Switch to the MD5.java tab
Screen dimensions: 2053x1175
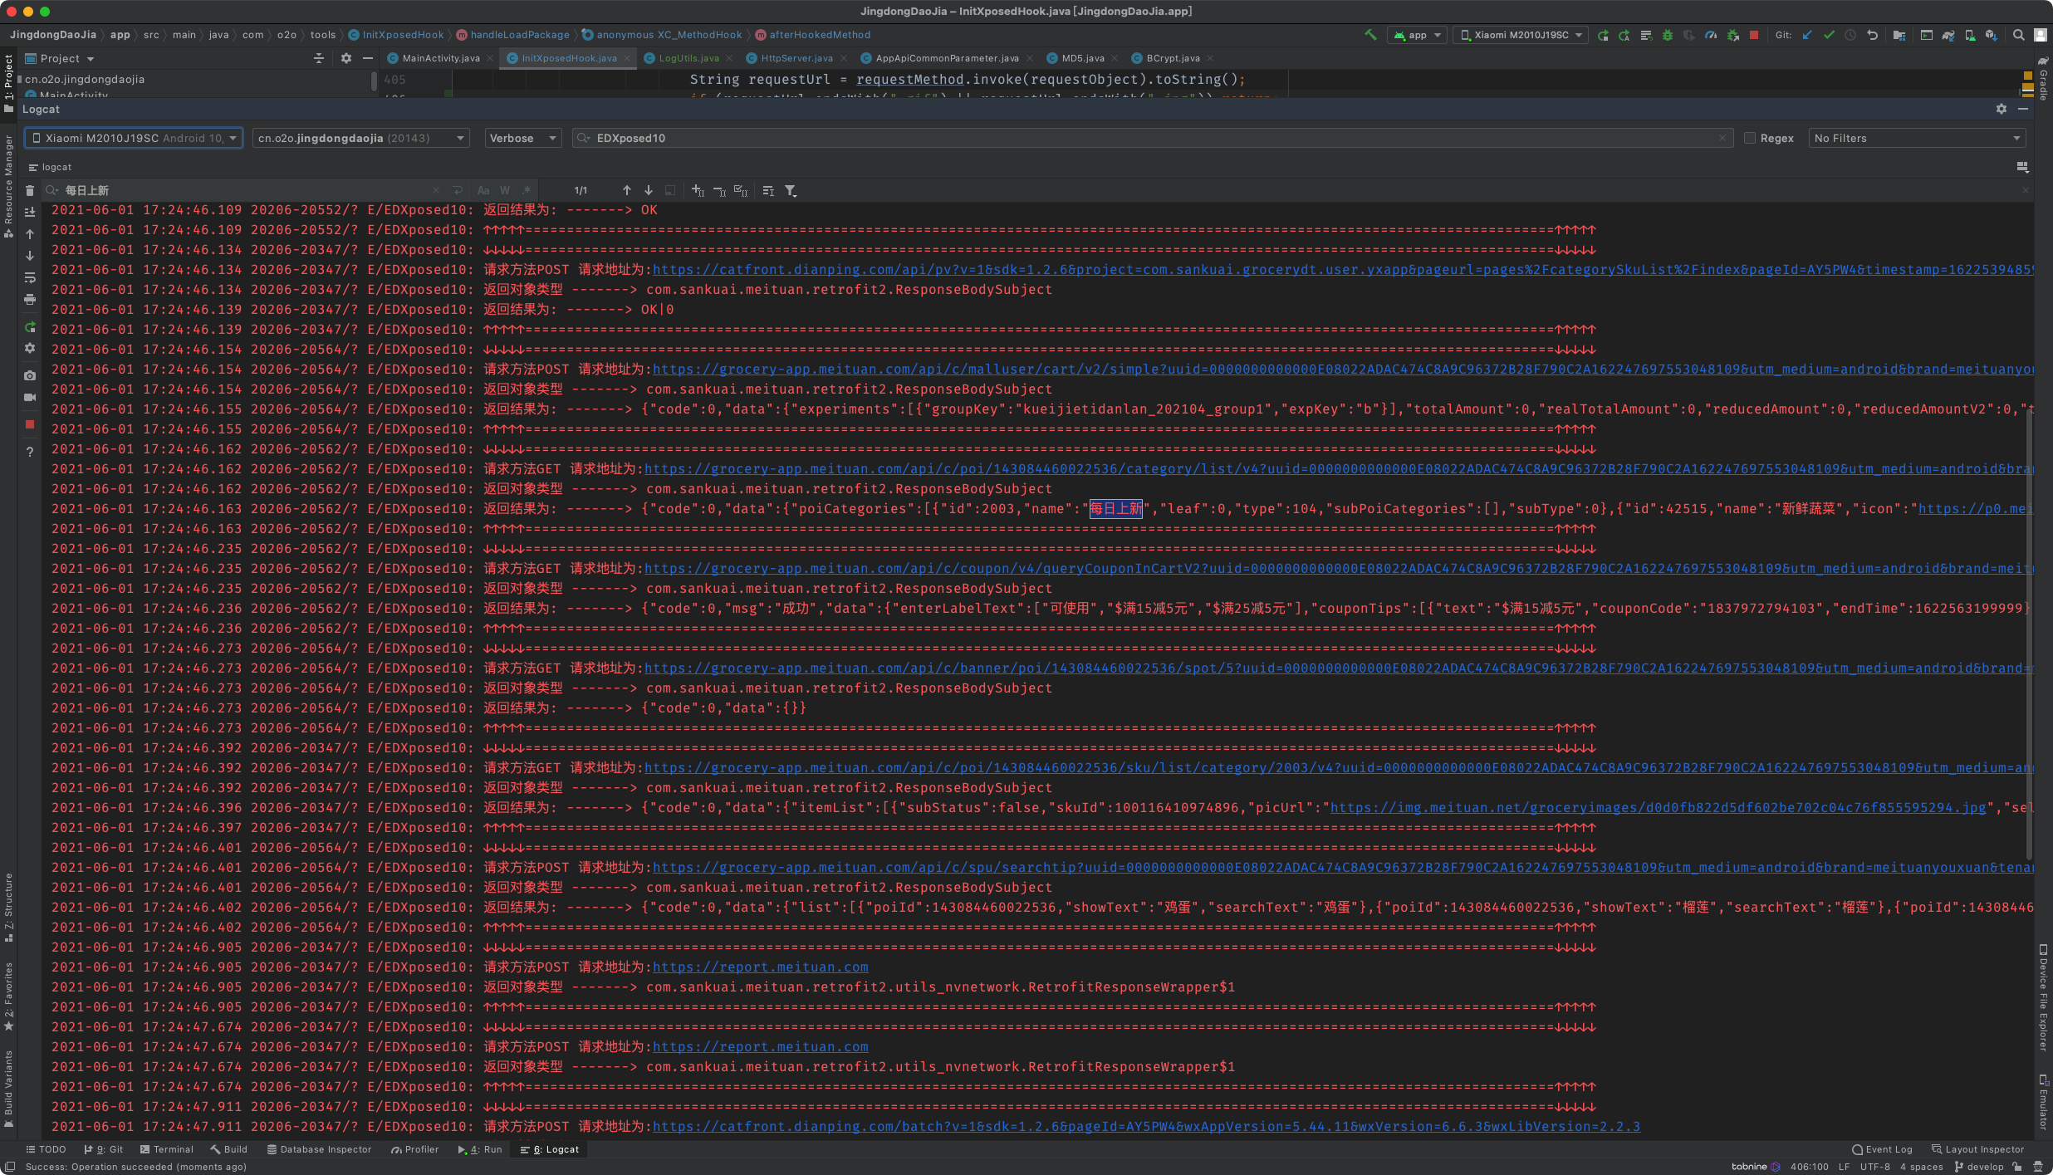(x=1083, y=58)
